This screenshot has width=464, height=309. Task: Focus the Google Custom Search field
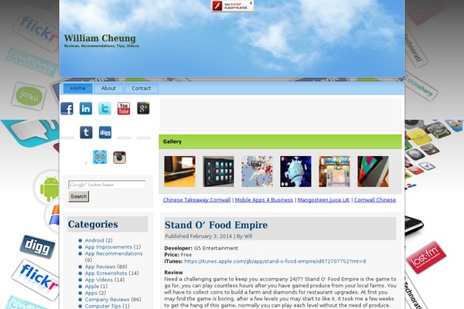pos(107,185)
